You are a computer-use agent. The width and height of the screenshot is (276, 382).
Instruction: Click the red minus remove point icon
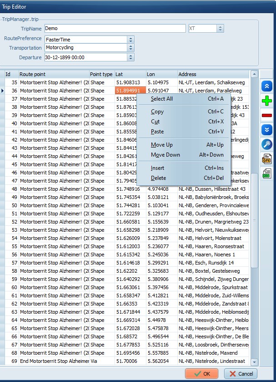coord(267,115)
